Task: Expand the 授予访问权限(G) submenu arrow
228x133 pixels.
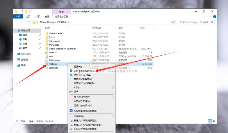Action: tap(113, 97)
